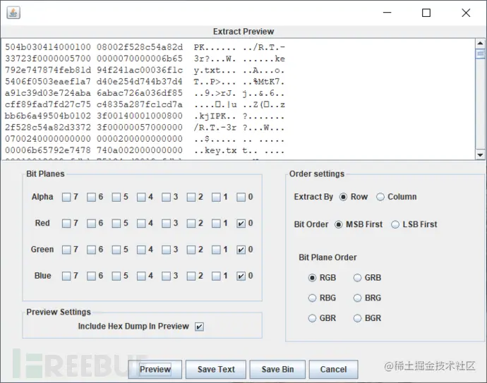Uncheck the Green bit plane 0 box
This screenshot has height=383, width=487.
pos(241,250)
